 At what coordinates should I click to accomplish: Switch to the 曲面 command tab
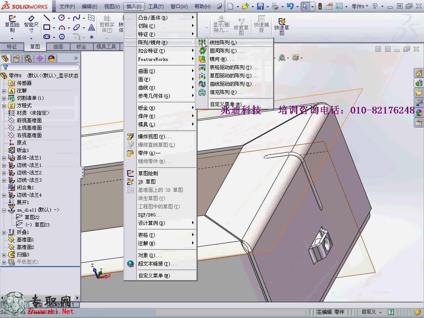click(x=58, y=47)
